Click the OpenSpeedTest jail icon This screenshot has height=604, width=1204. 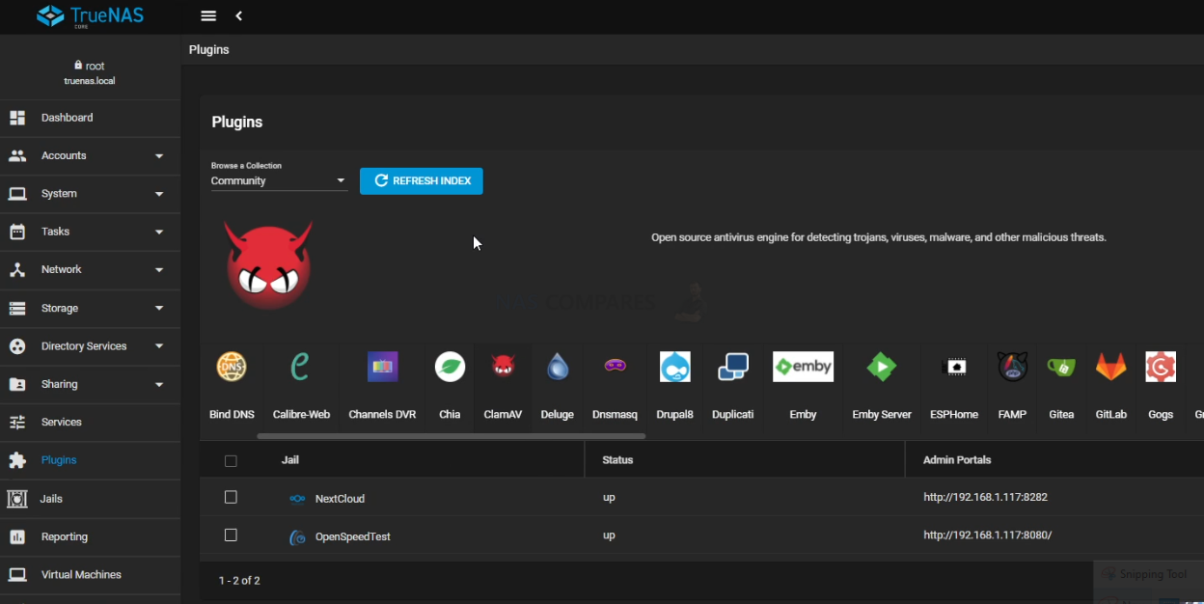[x=298, y=536]
